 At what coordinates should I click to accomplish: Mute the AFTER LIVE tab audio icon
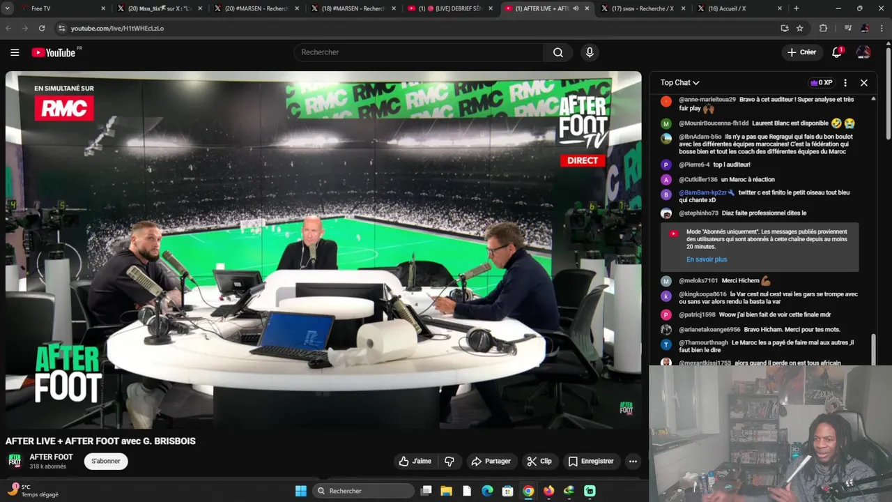pos(576,8)
